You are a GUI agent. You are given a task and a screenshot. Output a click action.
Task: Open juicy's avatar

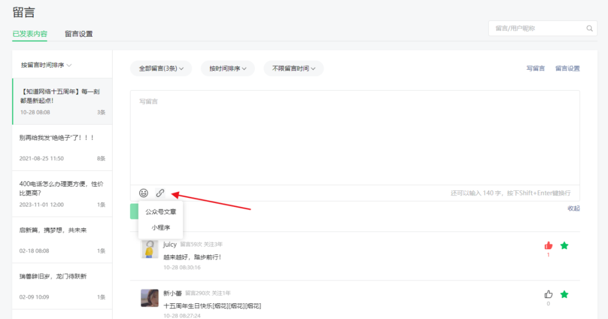(149, 249)
